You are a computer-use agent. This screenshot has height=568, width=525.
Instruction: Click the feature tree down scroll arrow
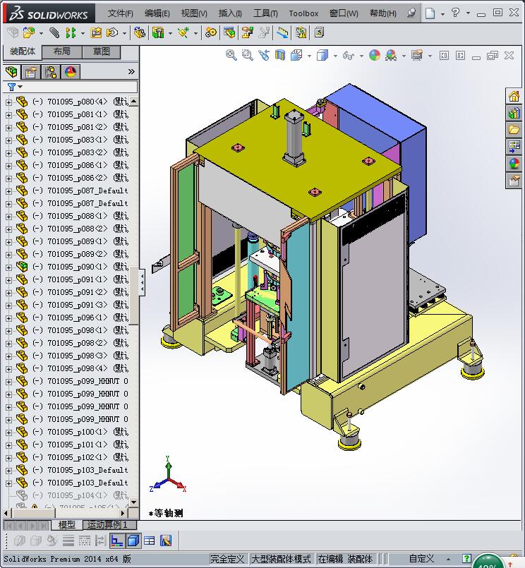pyautogui.click(x=133, y=502)
